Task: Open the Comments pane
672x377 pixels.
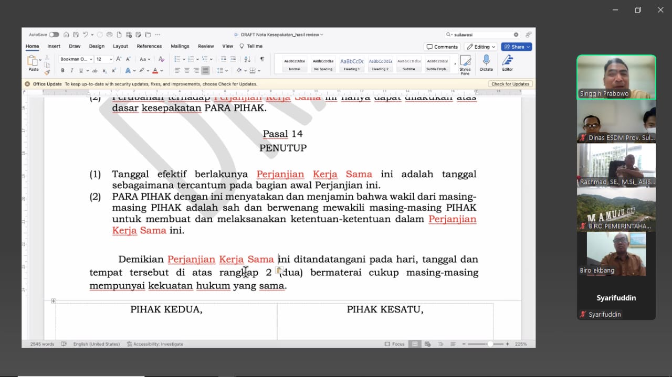Action: point(443,47)
